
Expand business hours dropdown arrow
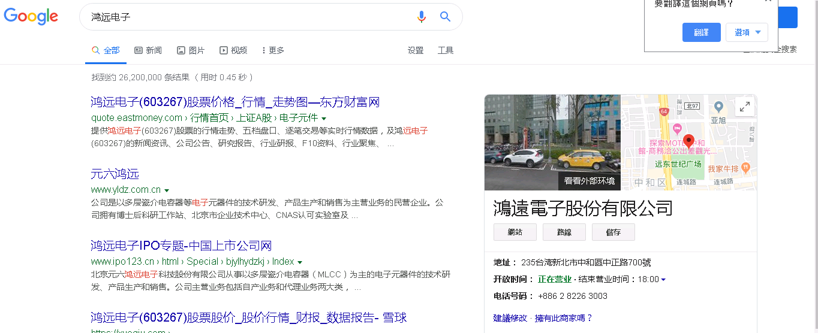663,280
